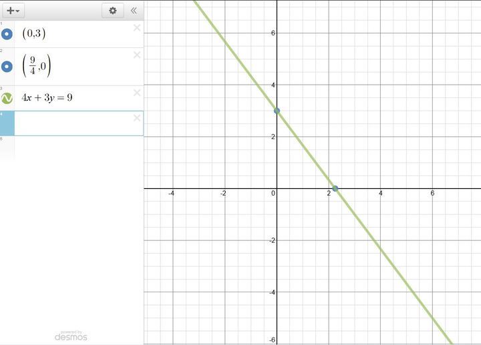Image resolution: width=481 pixels, height=345 pixels.
Task: Toggle visibility of the (9/4,0) point
Action: coord(7,67)
